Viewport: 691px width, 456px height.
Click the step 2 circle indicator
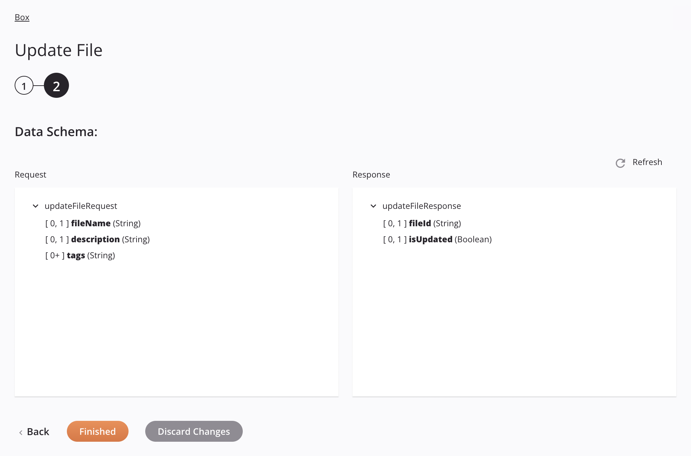56,85
